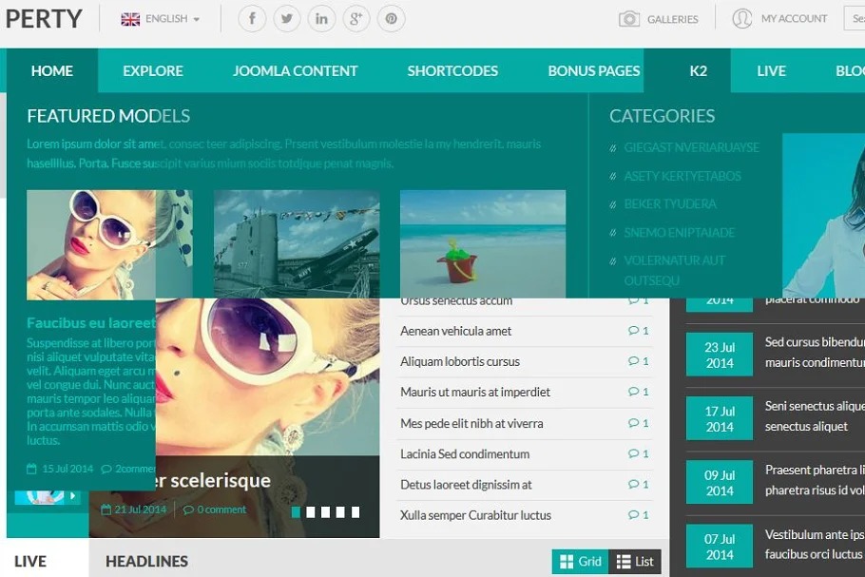The image size is (865, 577).
Task: Select the first active slider dot
Action: [297, 512]
